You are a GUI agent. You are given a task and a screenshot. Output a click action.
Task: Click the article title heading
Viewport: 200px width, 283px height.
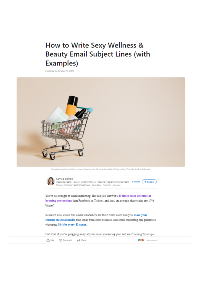tap(98, 54)
